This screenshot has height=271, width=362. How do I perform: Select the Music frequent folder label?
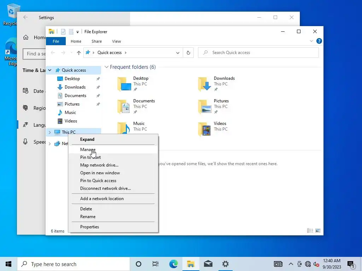click(139, 124)
